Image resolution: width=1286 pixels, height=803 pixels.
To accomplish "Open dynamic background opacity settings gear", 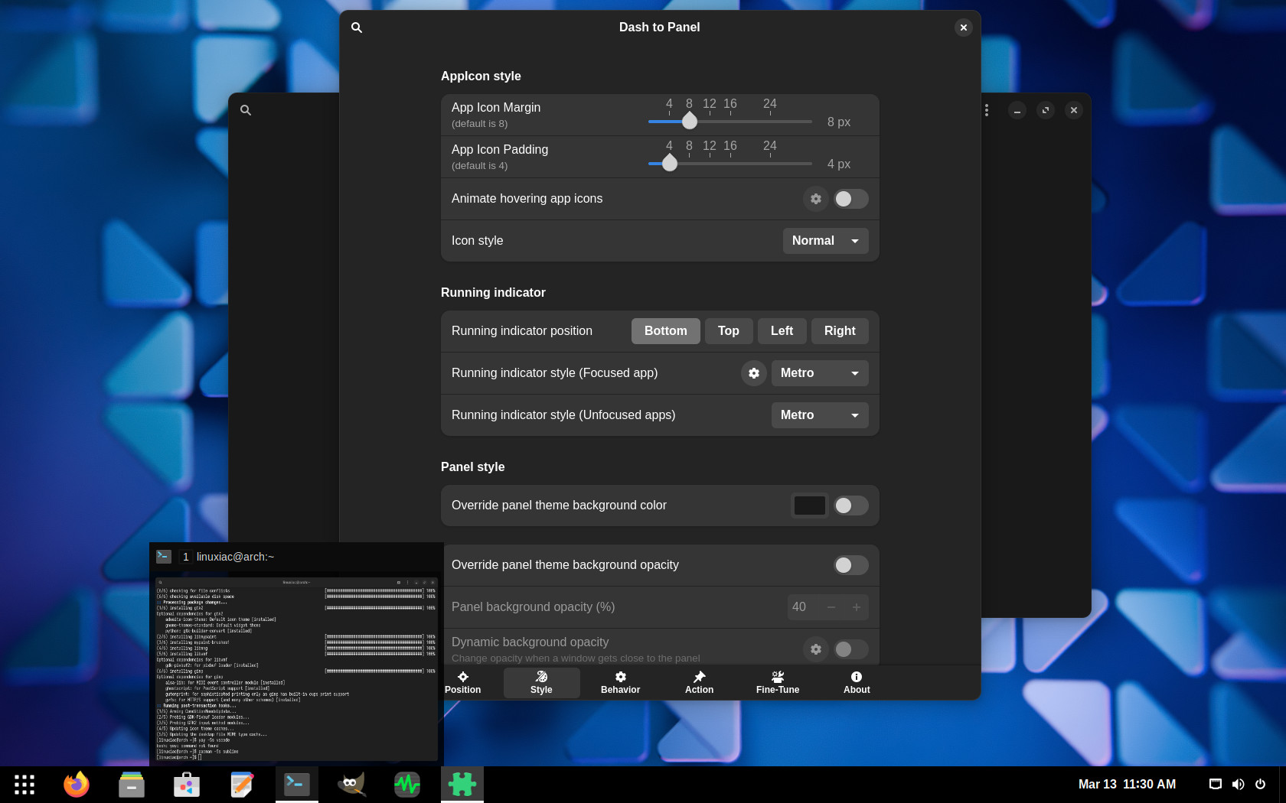I will pyautogui.click(x=816, y=649).
